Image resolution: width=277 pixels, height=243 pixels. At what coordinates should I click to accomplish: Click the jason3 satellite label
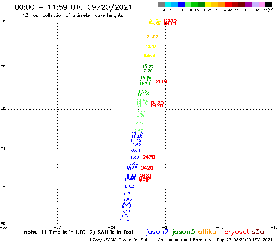[x=183, y=232]
